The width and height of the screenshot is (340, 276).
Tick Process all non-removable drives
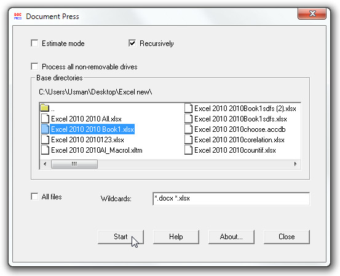pos(34,66)
